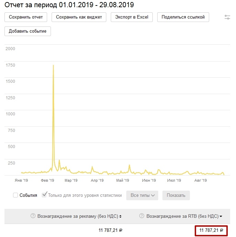Click the February peak on the chart

(53, 65)
